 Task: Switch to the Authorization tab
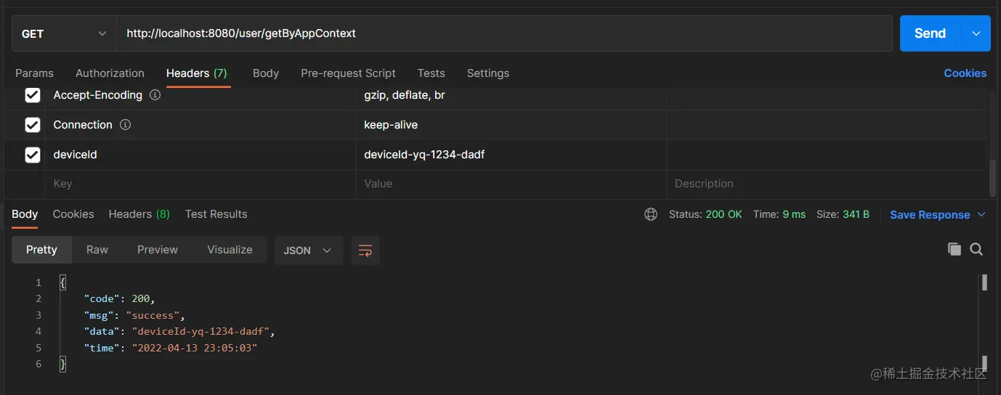pos(110,73)
